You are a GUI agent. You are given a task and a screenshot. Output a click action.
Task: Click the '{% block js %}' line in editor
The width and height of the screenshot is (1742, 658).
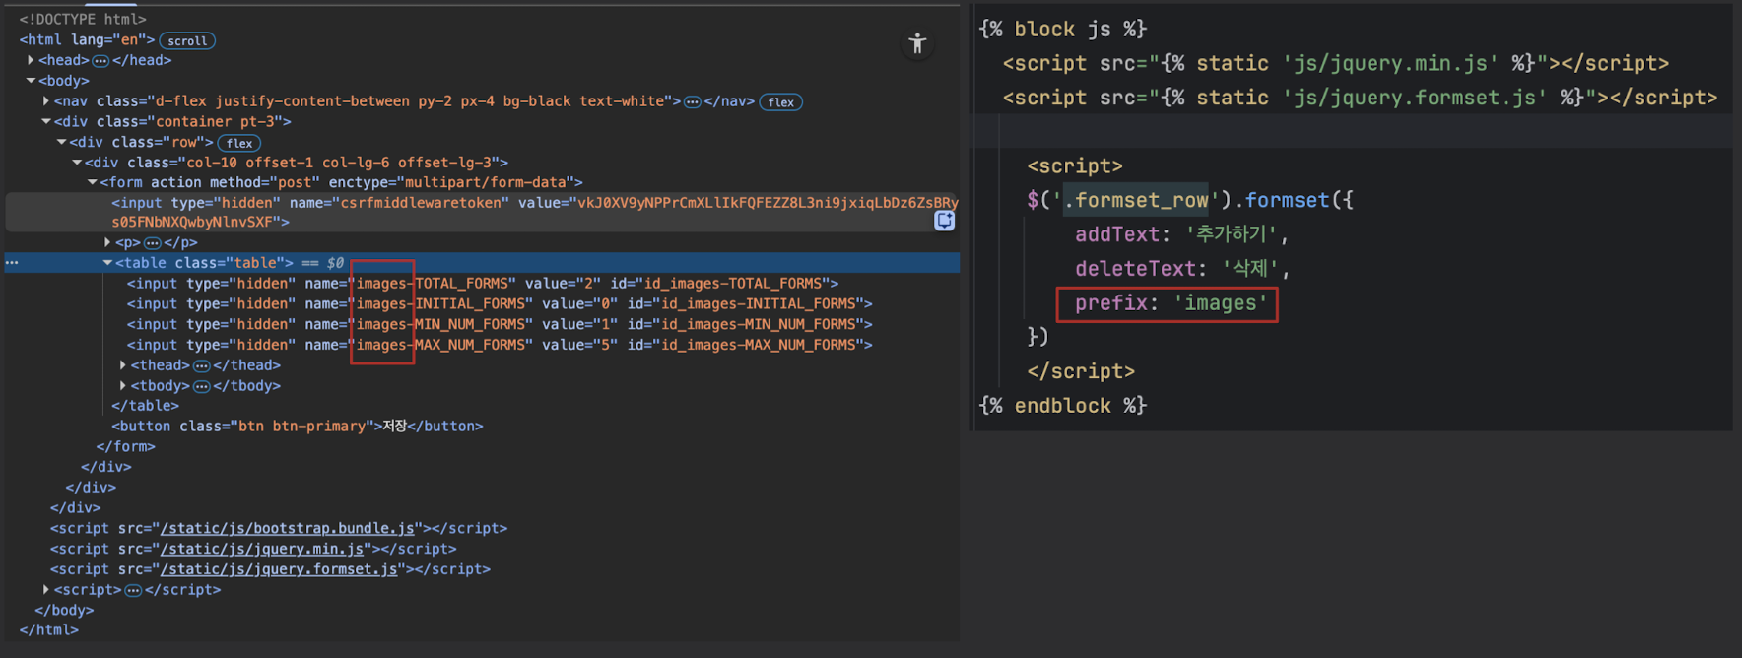click(x=1063, y=30)
